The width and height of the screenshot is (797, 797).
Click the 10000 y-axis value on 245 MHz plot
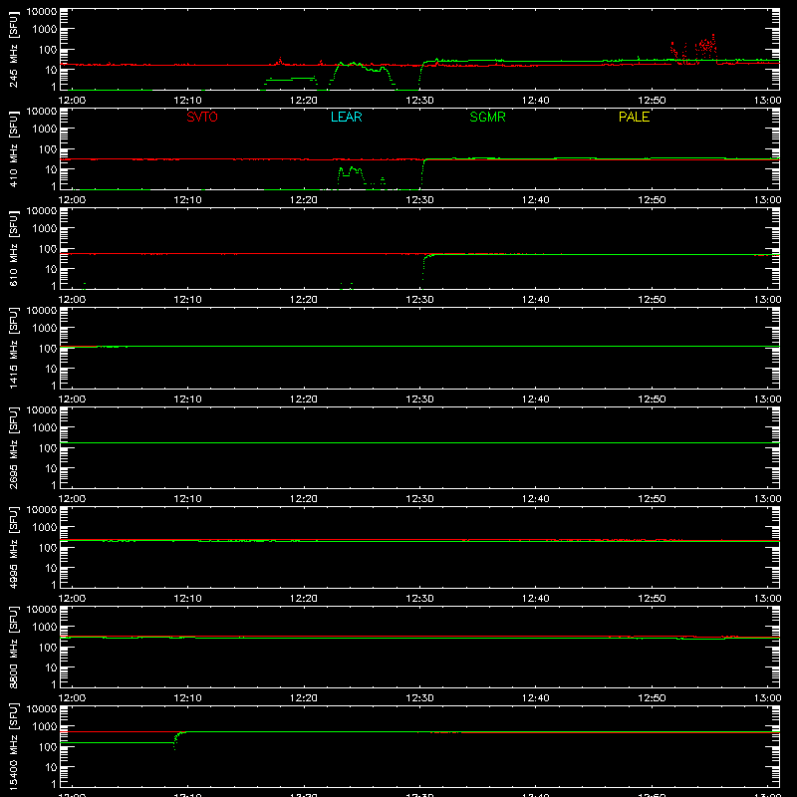click(42, 12)
